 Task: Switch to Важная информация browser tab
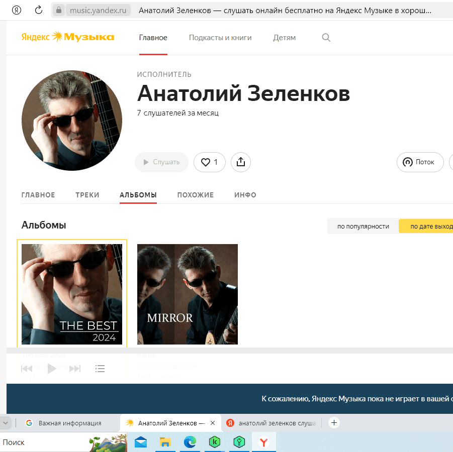click(x=70, y=423)
